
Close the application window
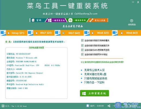coord(138,2)
